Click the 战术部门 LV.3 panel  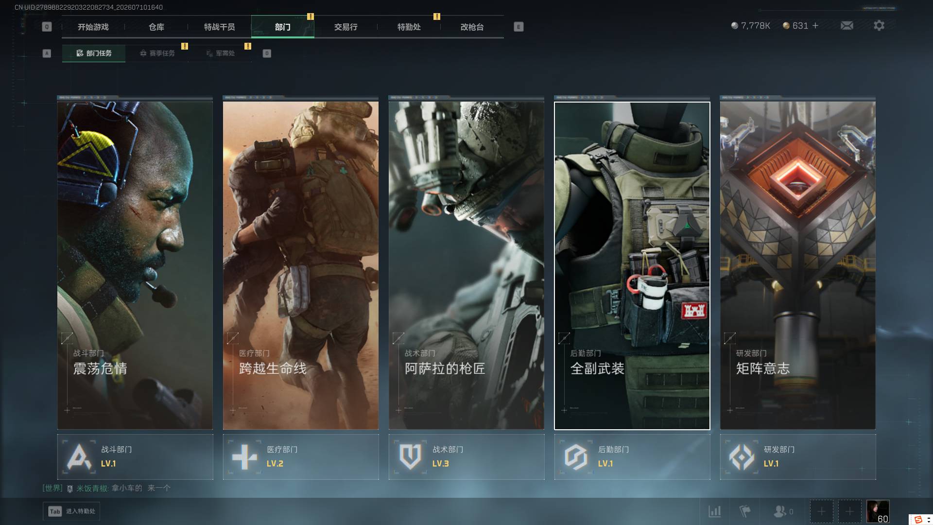[466, 457]
